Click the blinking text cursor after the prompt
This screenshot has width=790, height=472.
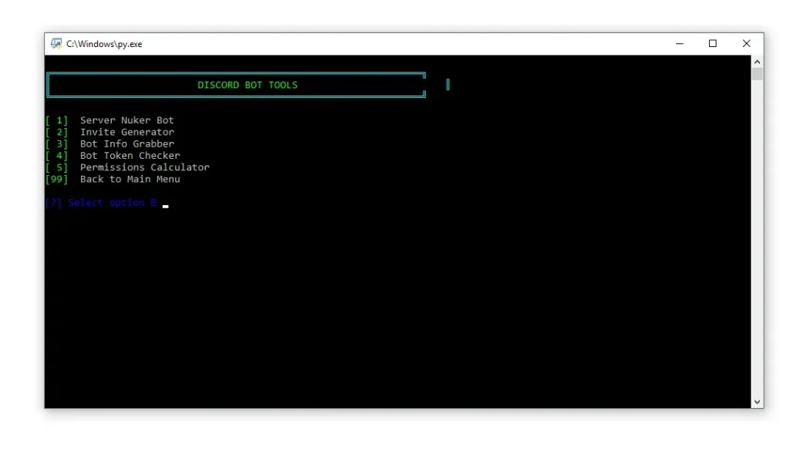(165, 204)
